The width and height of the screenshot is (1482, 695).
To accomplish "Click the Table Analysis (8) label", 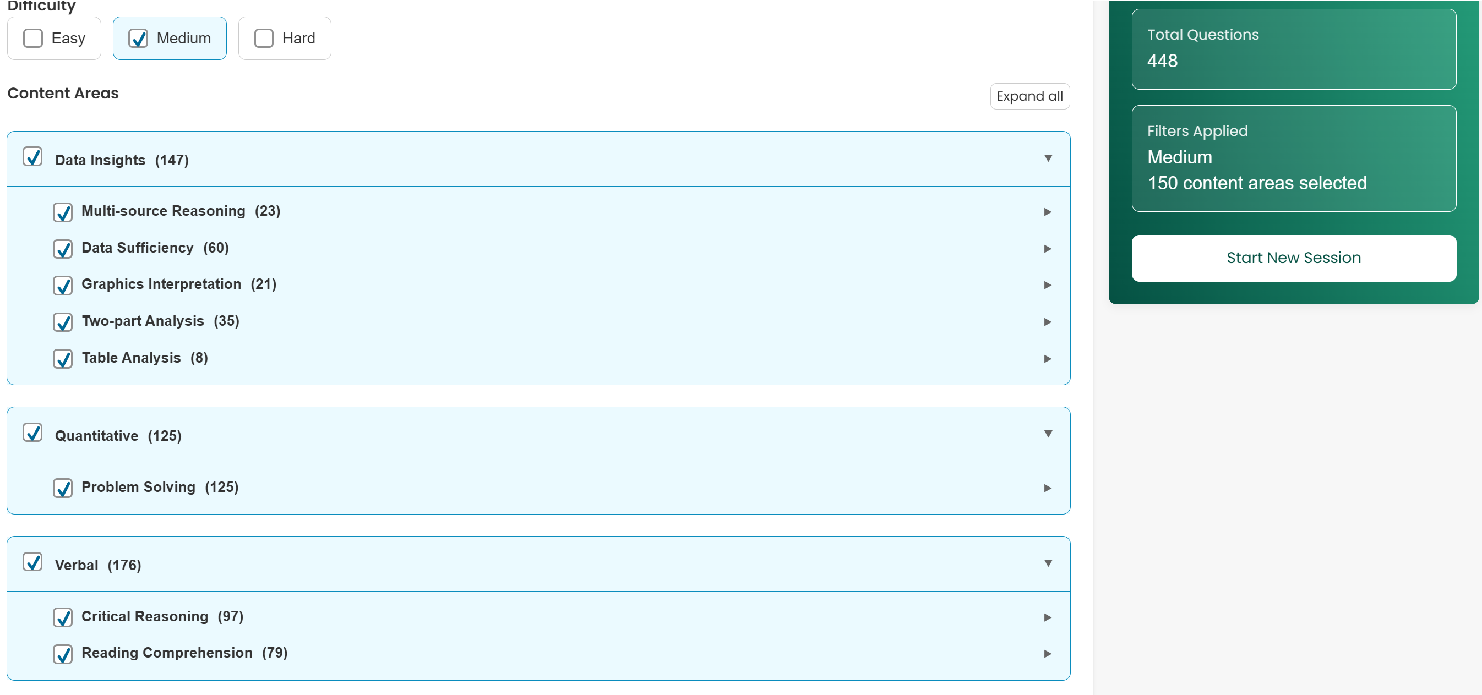I will pyautogui.click(x=145, y=358).
